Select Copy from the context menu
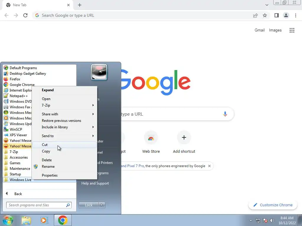 pyautogui.click(x=65, y=151)
